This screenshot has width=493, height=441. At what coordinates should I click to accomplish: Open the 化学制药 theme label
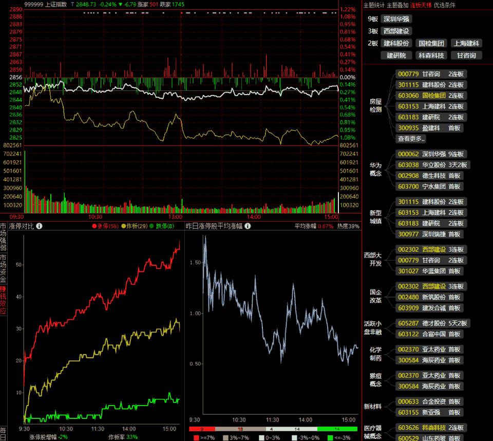375,354
